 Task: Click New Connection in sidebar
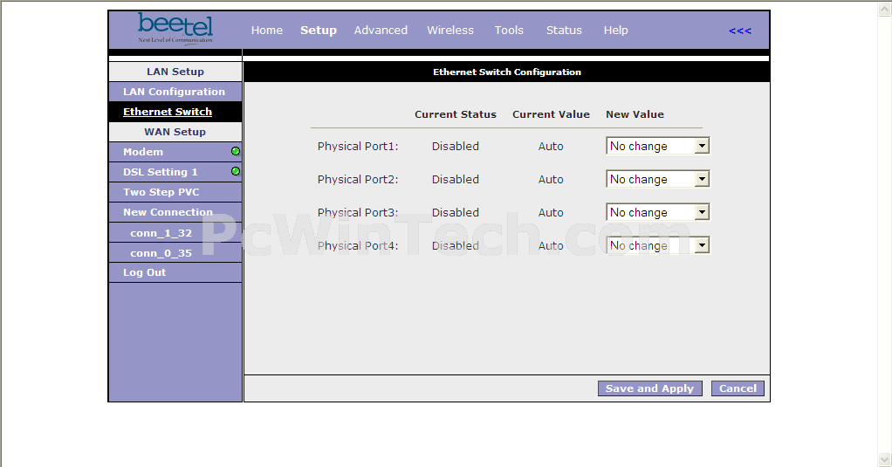point(175,212)
